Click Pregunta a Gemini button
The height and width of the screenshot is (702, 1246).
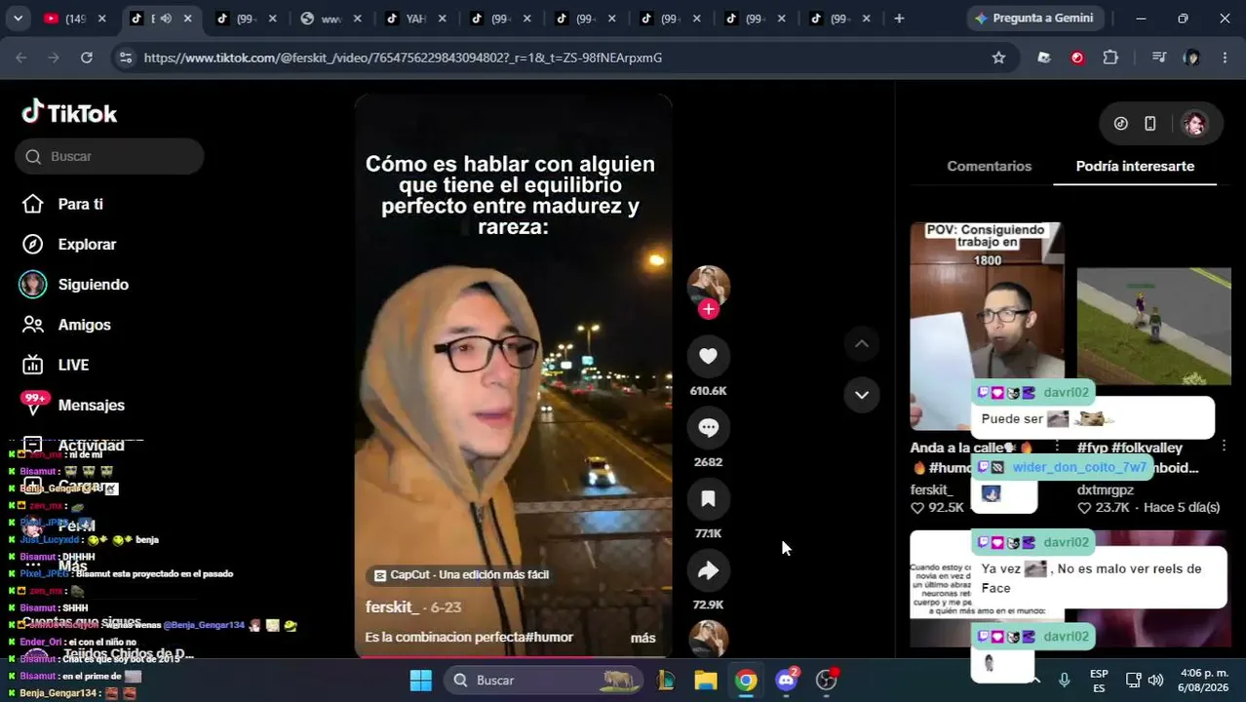(1033, 18)
